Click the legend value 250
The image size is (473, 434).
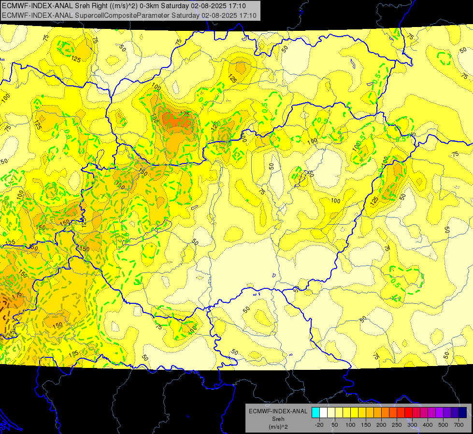pos(397,425)
